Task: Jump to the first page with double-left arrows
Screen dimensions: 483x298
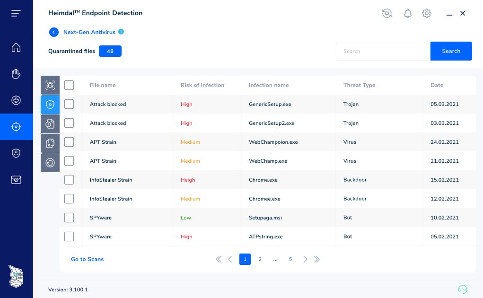Action: coord(219,259)
